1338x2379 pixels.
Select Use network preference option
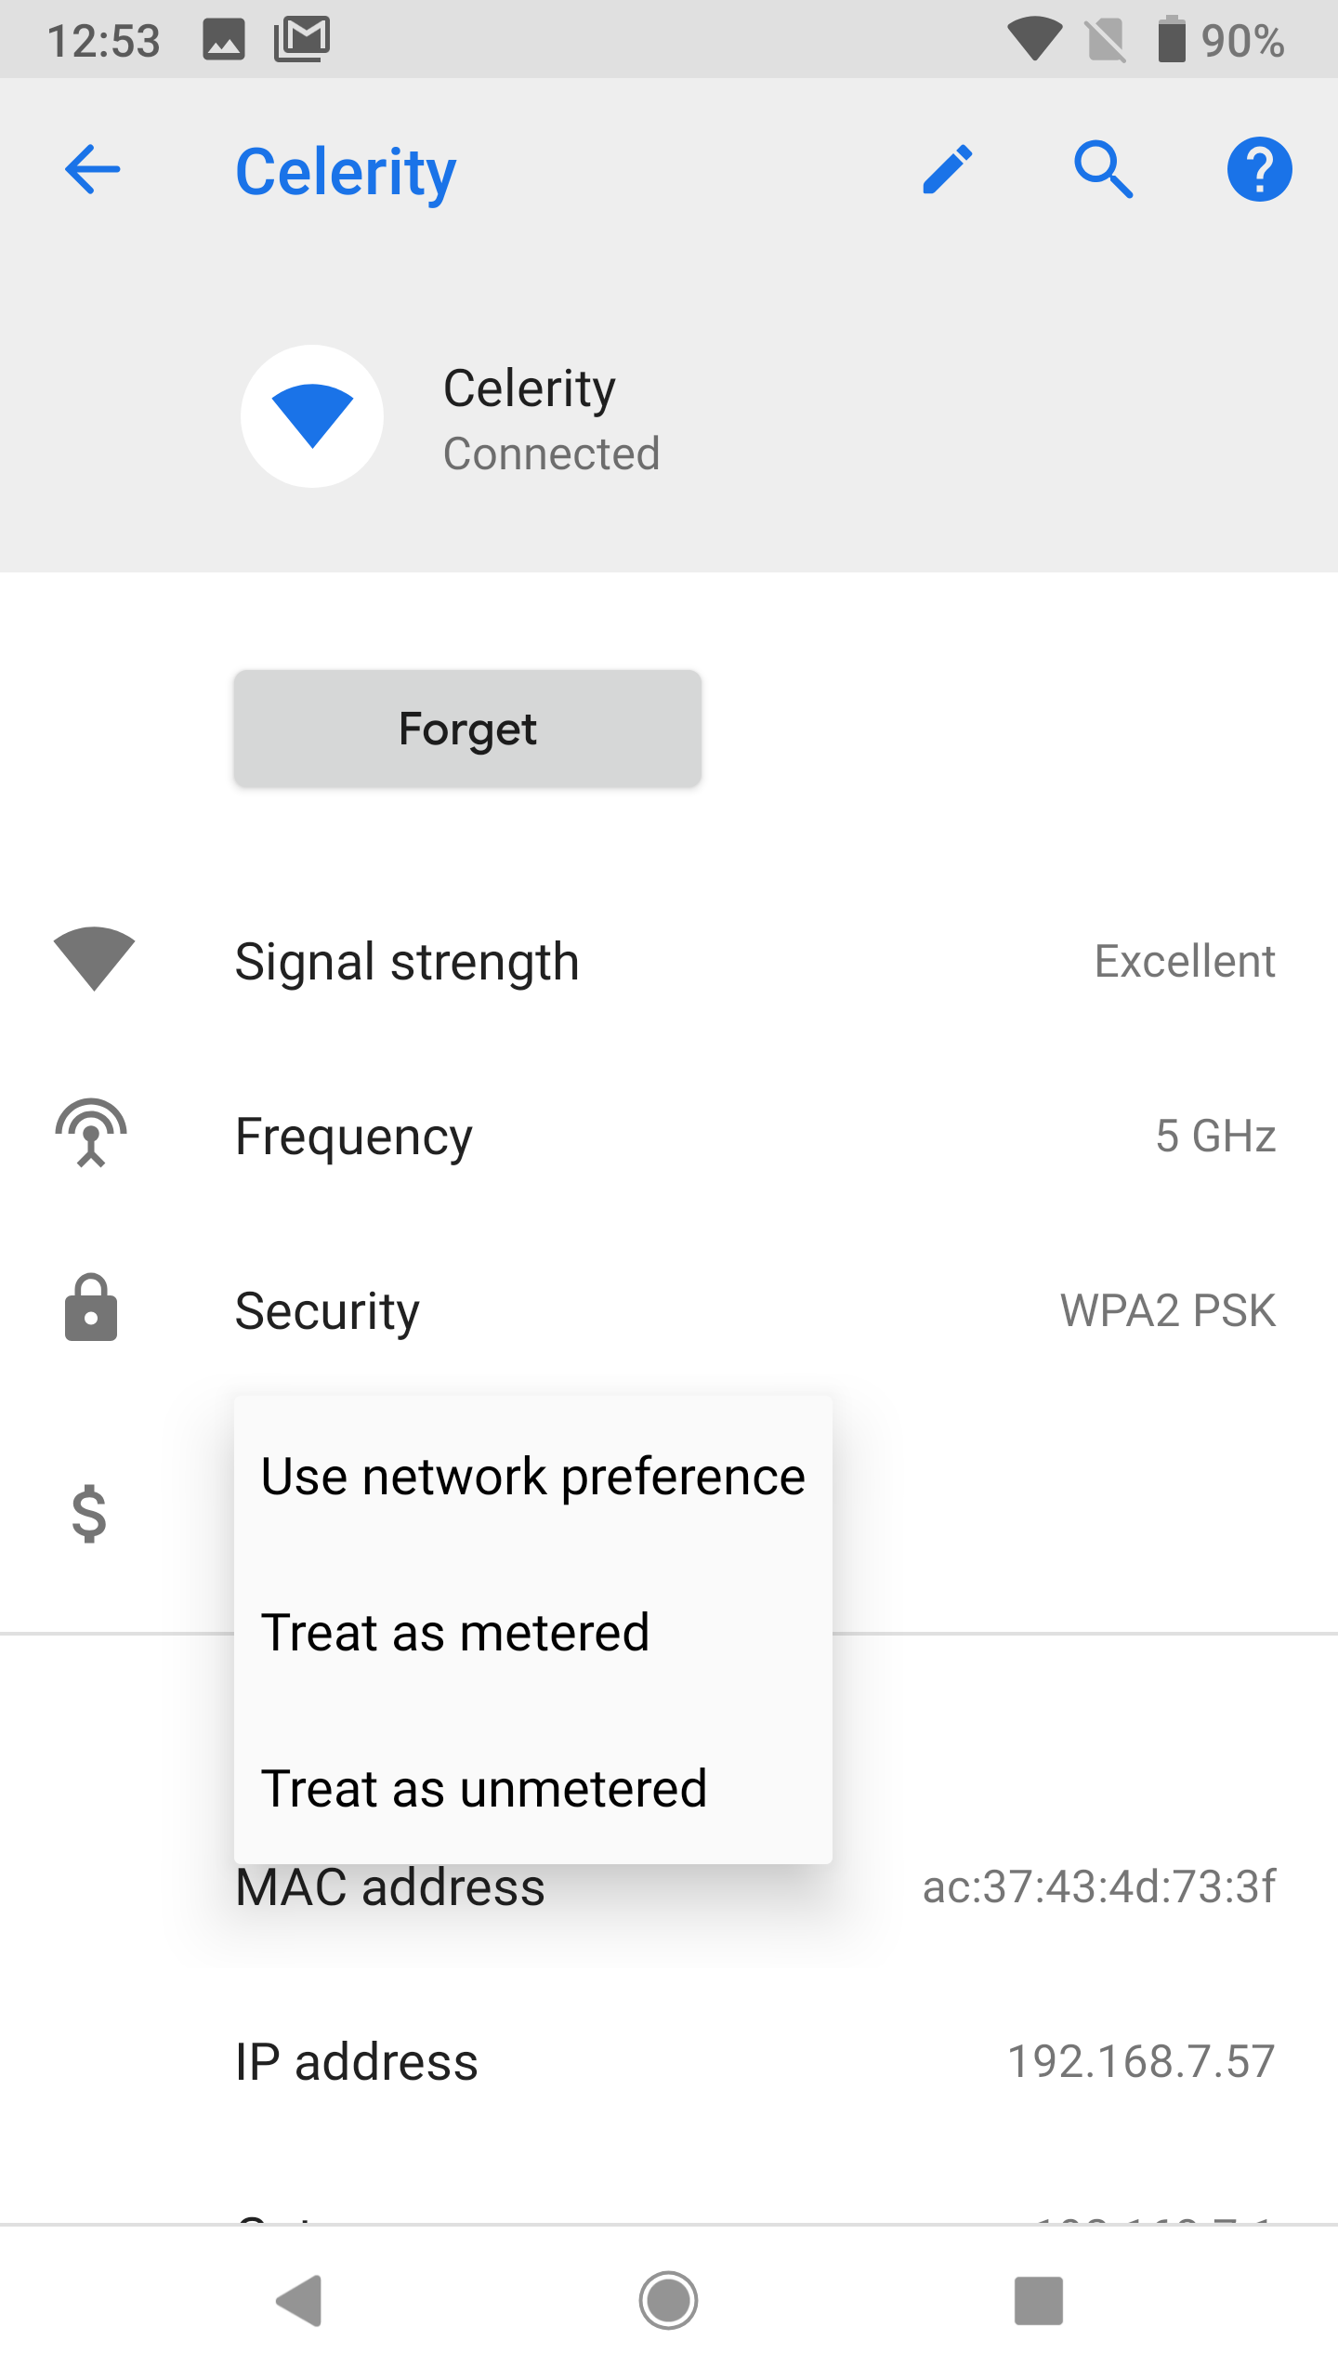(532, 1477)
